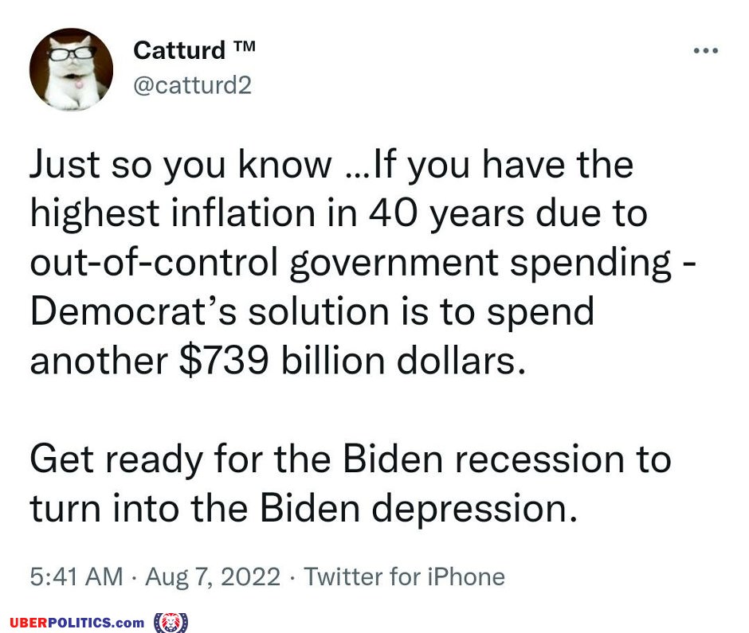Image resolution: width=749 pixels, height=633 pixels.
Task: Open the Catturd display name
Action: (179, 50)
